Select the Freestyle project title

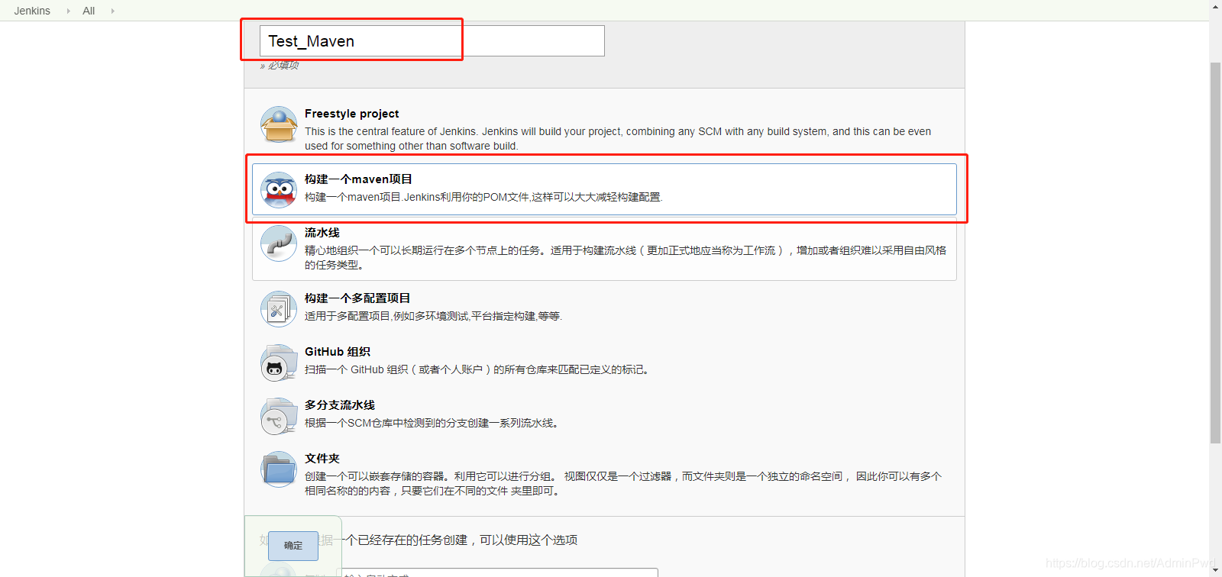351,114
